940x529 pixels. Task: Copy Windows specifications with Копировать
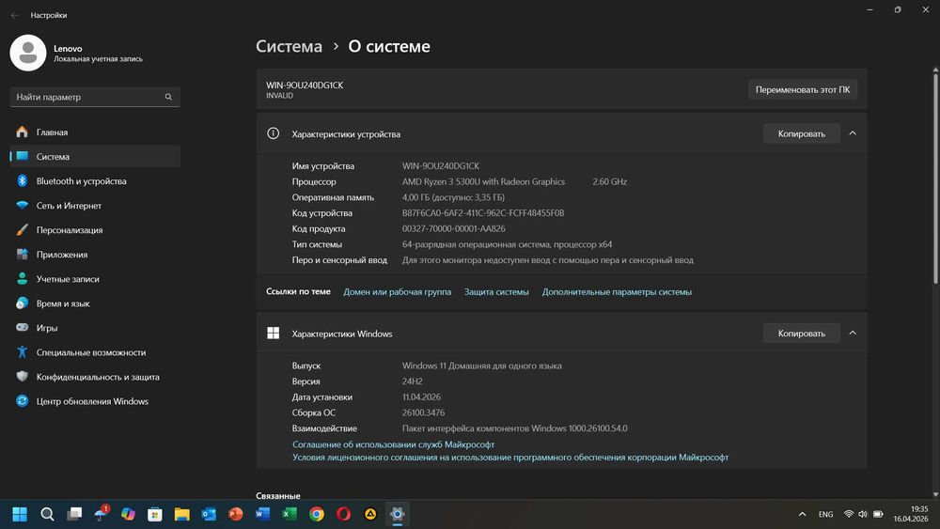point(802,334)
